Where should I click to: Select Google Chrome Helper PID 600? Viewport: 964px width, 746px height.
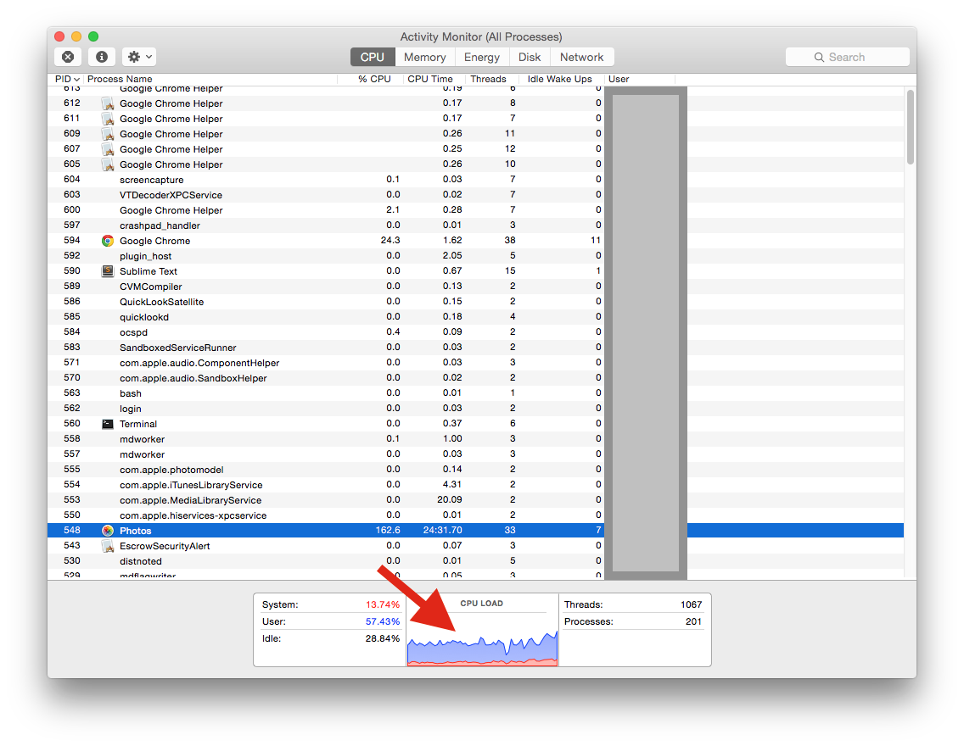475,210
